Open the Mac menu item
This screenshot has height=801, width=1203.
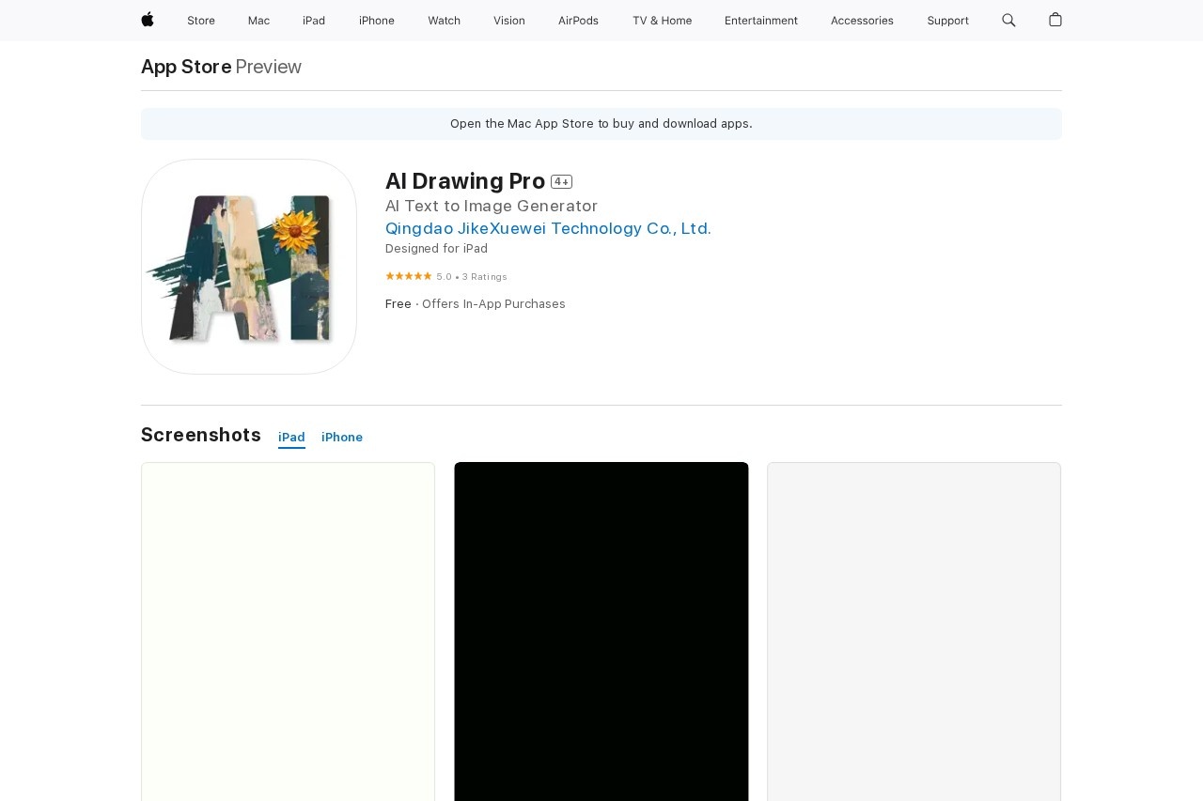[258, 21]
